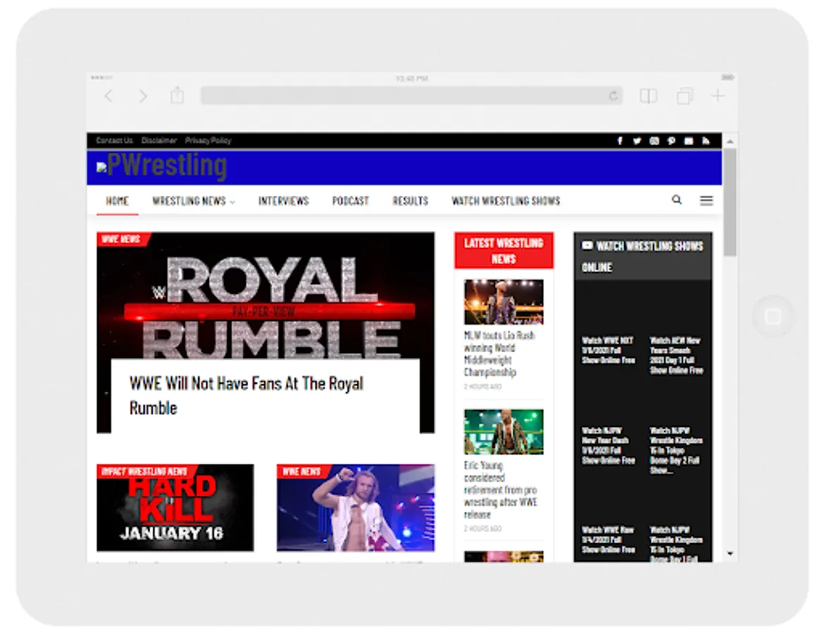Open Watch WWE NXT show link
Screen dimensions: 823x634
pyautogui.click(x=609, y=350)
